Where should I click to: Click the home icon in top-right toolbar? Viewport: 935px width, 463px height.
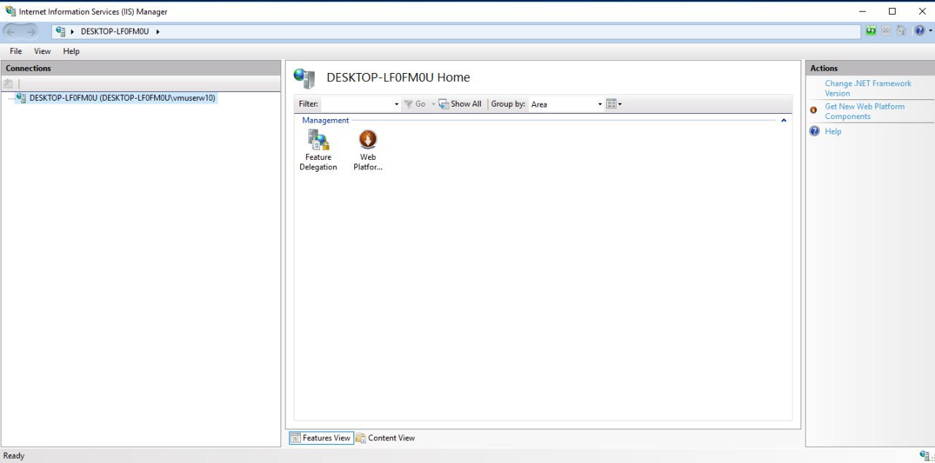901,31
